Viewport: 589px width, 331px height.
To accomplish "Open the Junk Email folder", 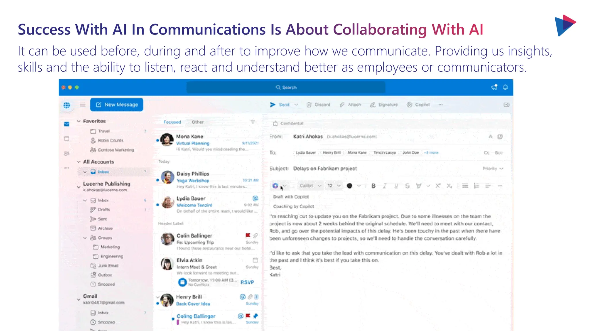I will click(108, 266).
